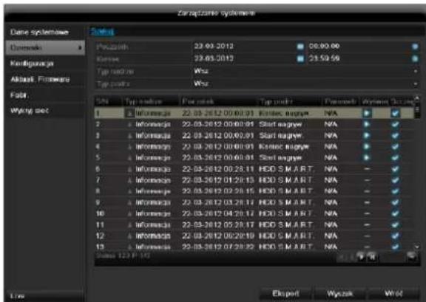
Task: Show details for log row 11
Action: (x=395, y=225)
